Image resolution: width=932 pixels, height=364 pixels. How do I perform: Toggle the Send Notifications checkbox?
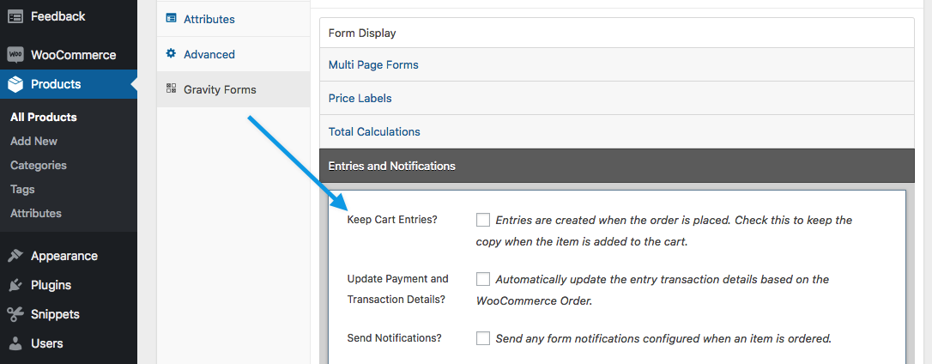point(483,338)
